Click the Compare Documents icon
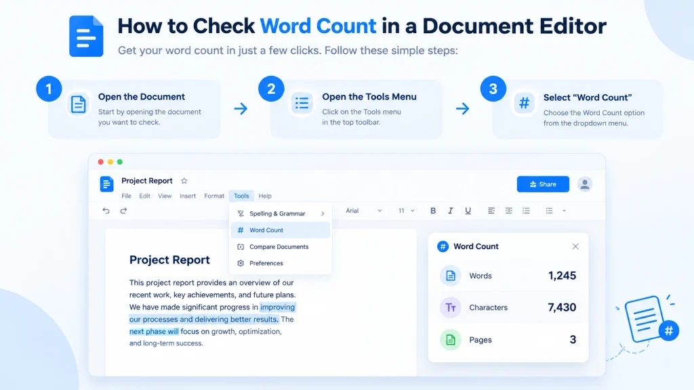 pyautogui.click(x=241, y=246)
